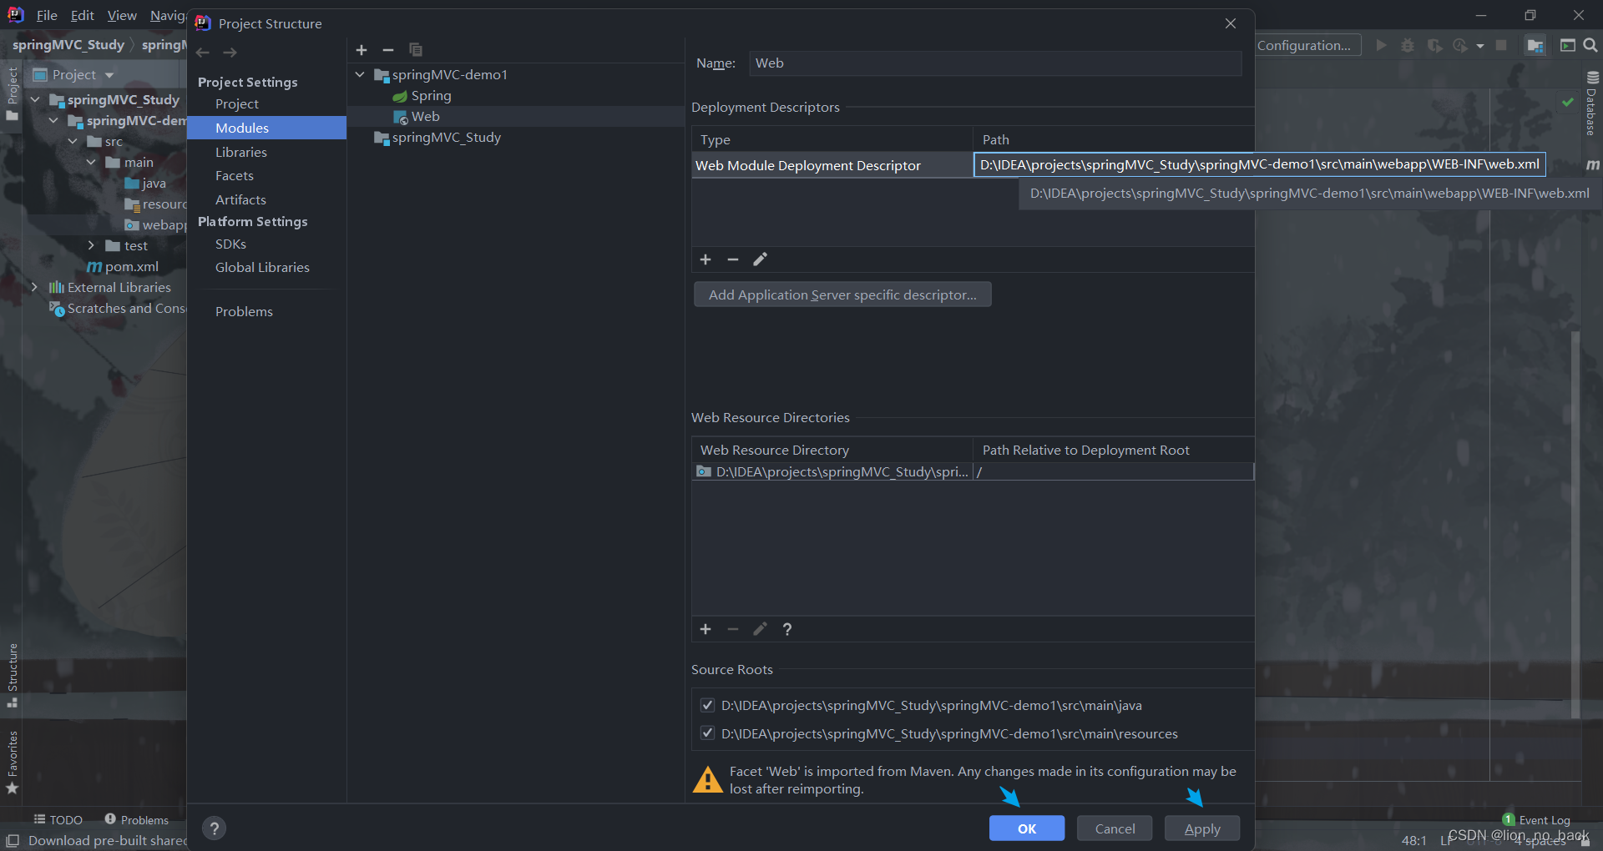This screenshot has width=1603, height=851.
Task: Open Event Log in status bar
Action: click(1536, 820)
